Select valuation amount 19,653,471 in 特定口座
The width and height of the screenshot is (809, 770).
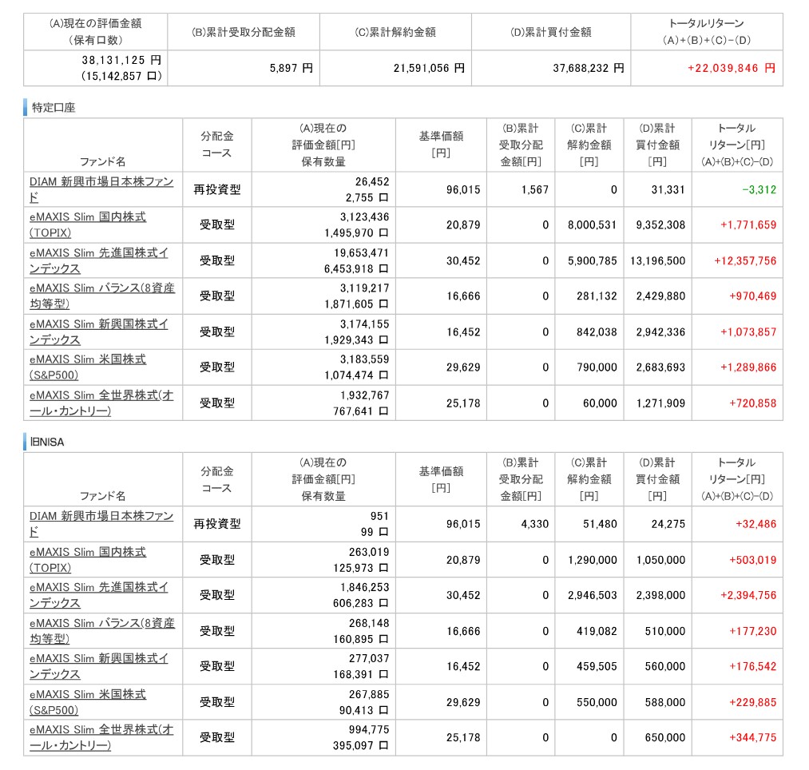(361, 253)
